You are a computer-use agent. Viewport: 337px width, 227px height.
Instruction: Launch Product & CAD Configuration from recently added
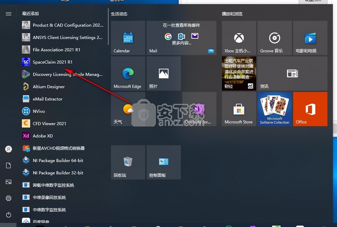pos(63,25)
